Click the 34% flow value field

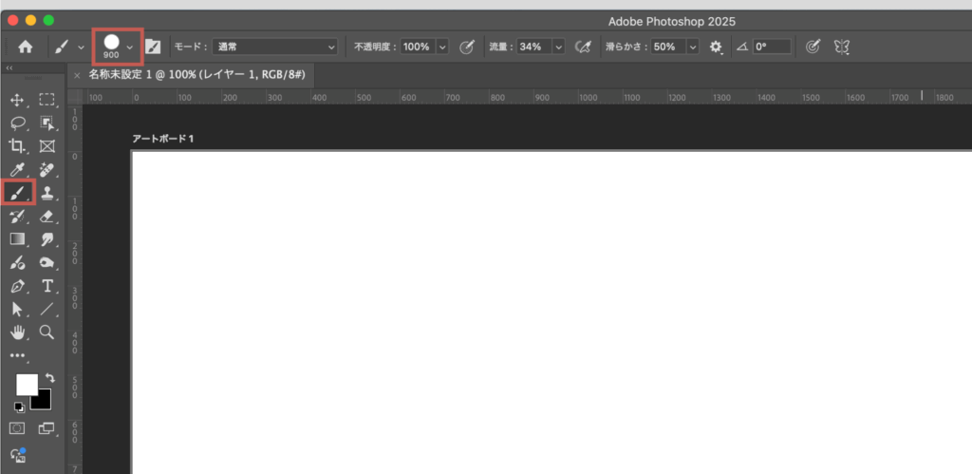click(533, 47)
